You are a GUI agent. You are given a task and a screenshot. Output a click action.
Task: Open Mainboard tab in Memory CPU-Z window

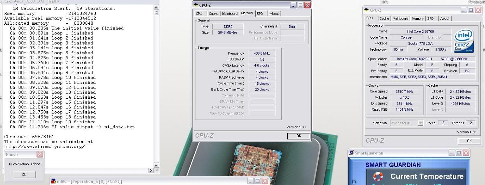click(230, 14)
